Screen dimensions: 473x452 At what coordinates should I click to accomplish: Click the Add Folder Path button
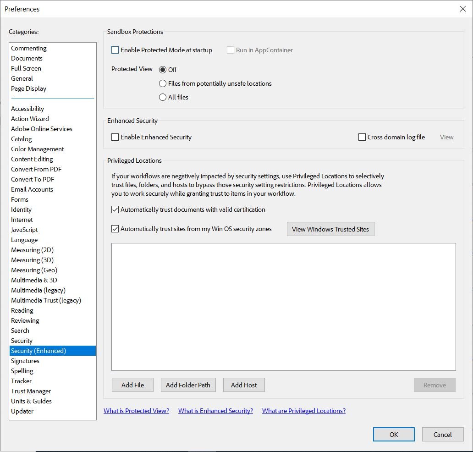click(188, 385)
